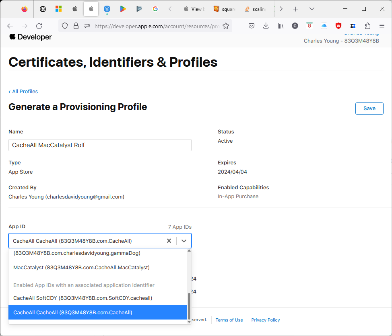Open the extensions puzzle-piece icon
This screenshot has height=336, width=392.
(x=367, y=26)
